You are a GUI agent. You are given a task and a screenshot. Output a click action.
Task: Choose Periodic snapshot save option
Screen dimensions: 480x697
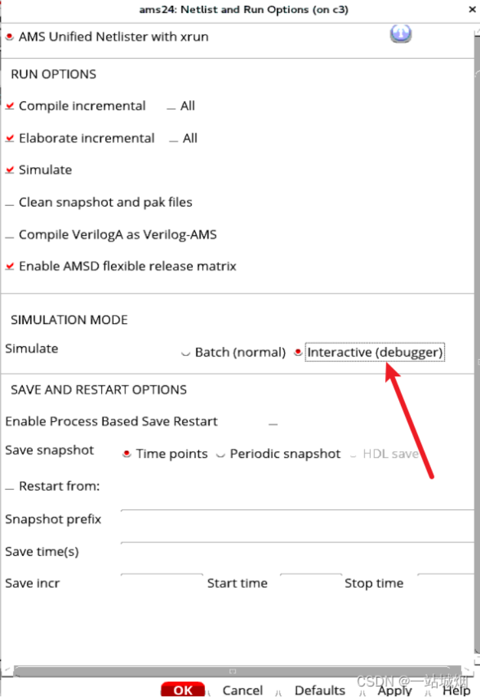[x=221, y=455]
